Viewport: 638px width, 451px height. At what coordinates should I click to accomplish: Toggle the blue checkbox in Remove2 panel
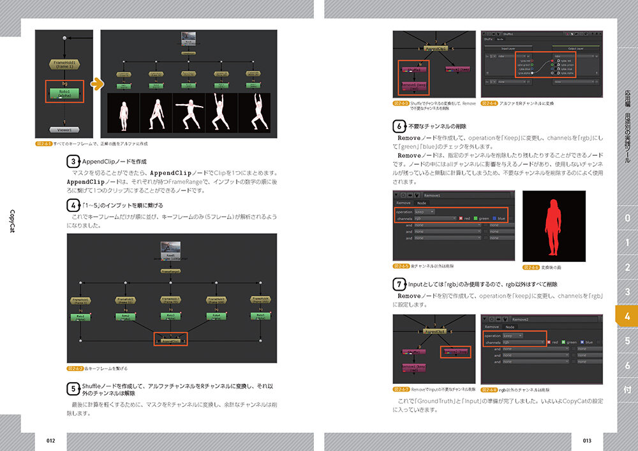pyautogui.click(x=583, y=342)
